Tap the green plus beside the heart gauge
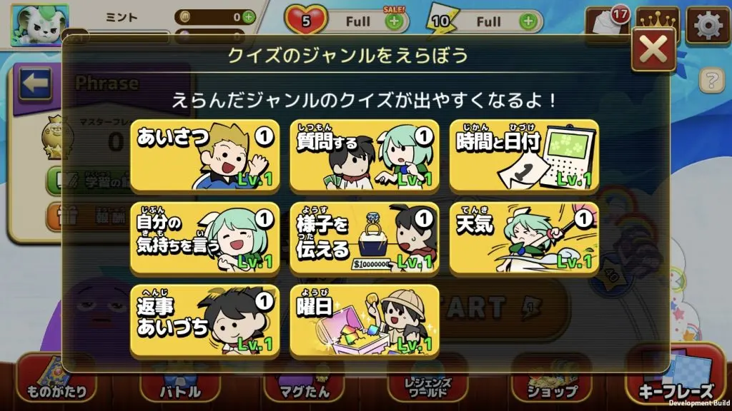The width and height of the screenshot is (732, 411). pos(395,21)
